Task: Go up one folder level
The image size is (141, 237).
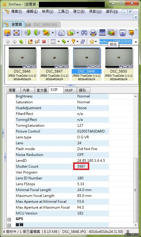Action: [21, 42]
